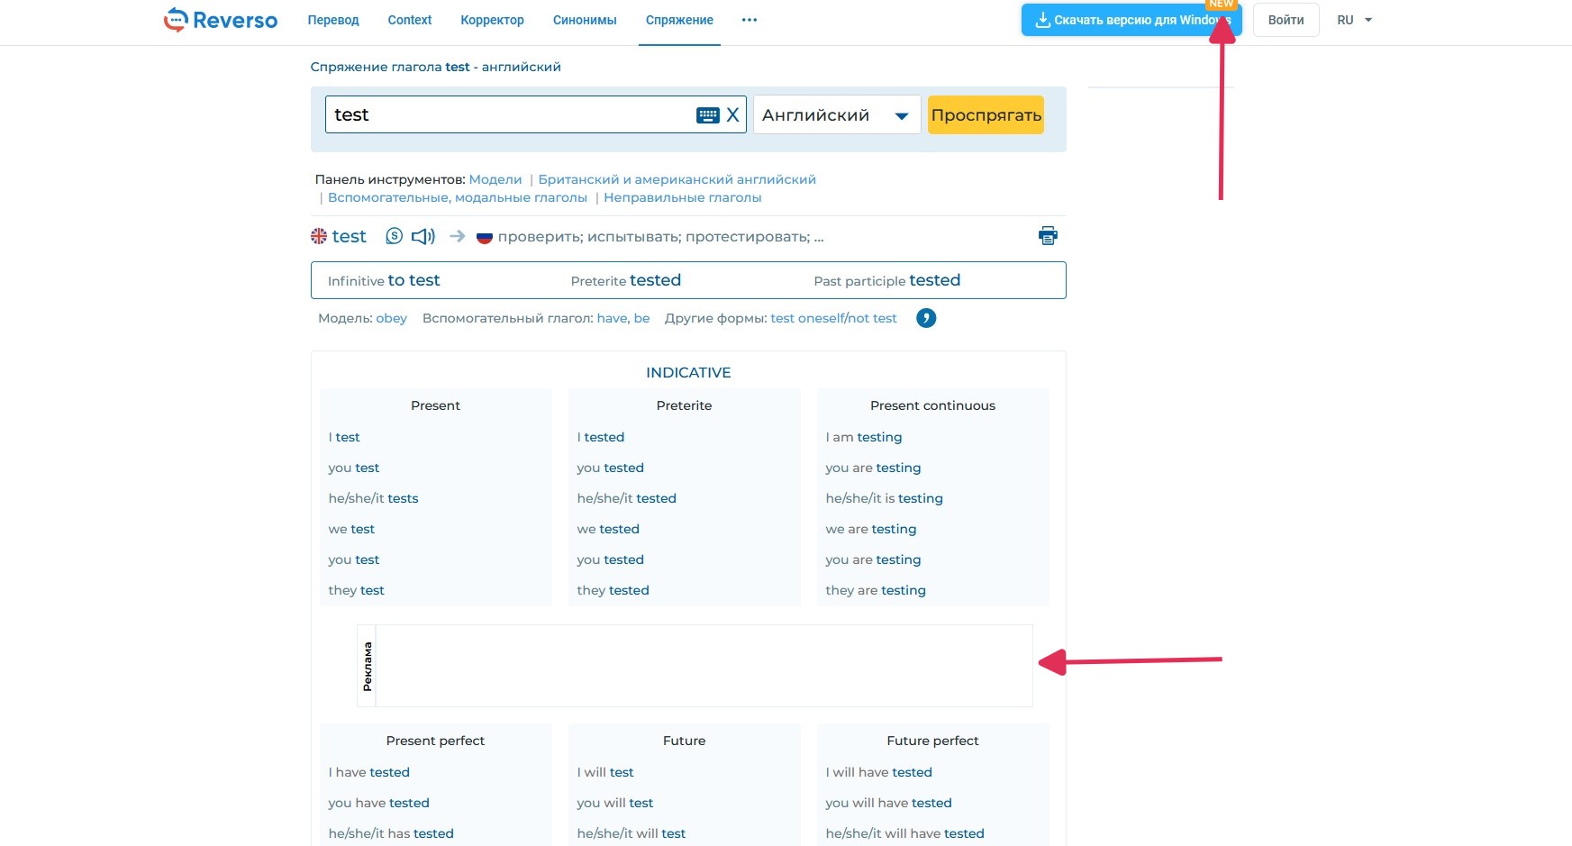Click the blue test headword
Viewport: 1572px width, 846px height.
(349, 236)
